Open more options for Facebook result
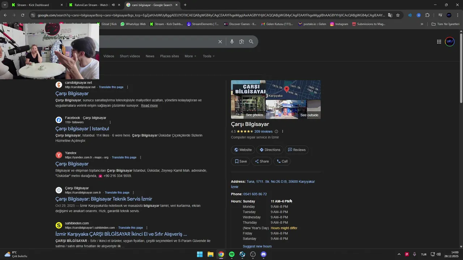Viewport: 463px width, 260px height. (x=110, y=122)
